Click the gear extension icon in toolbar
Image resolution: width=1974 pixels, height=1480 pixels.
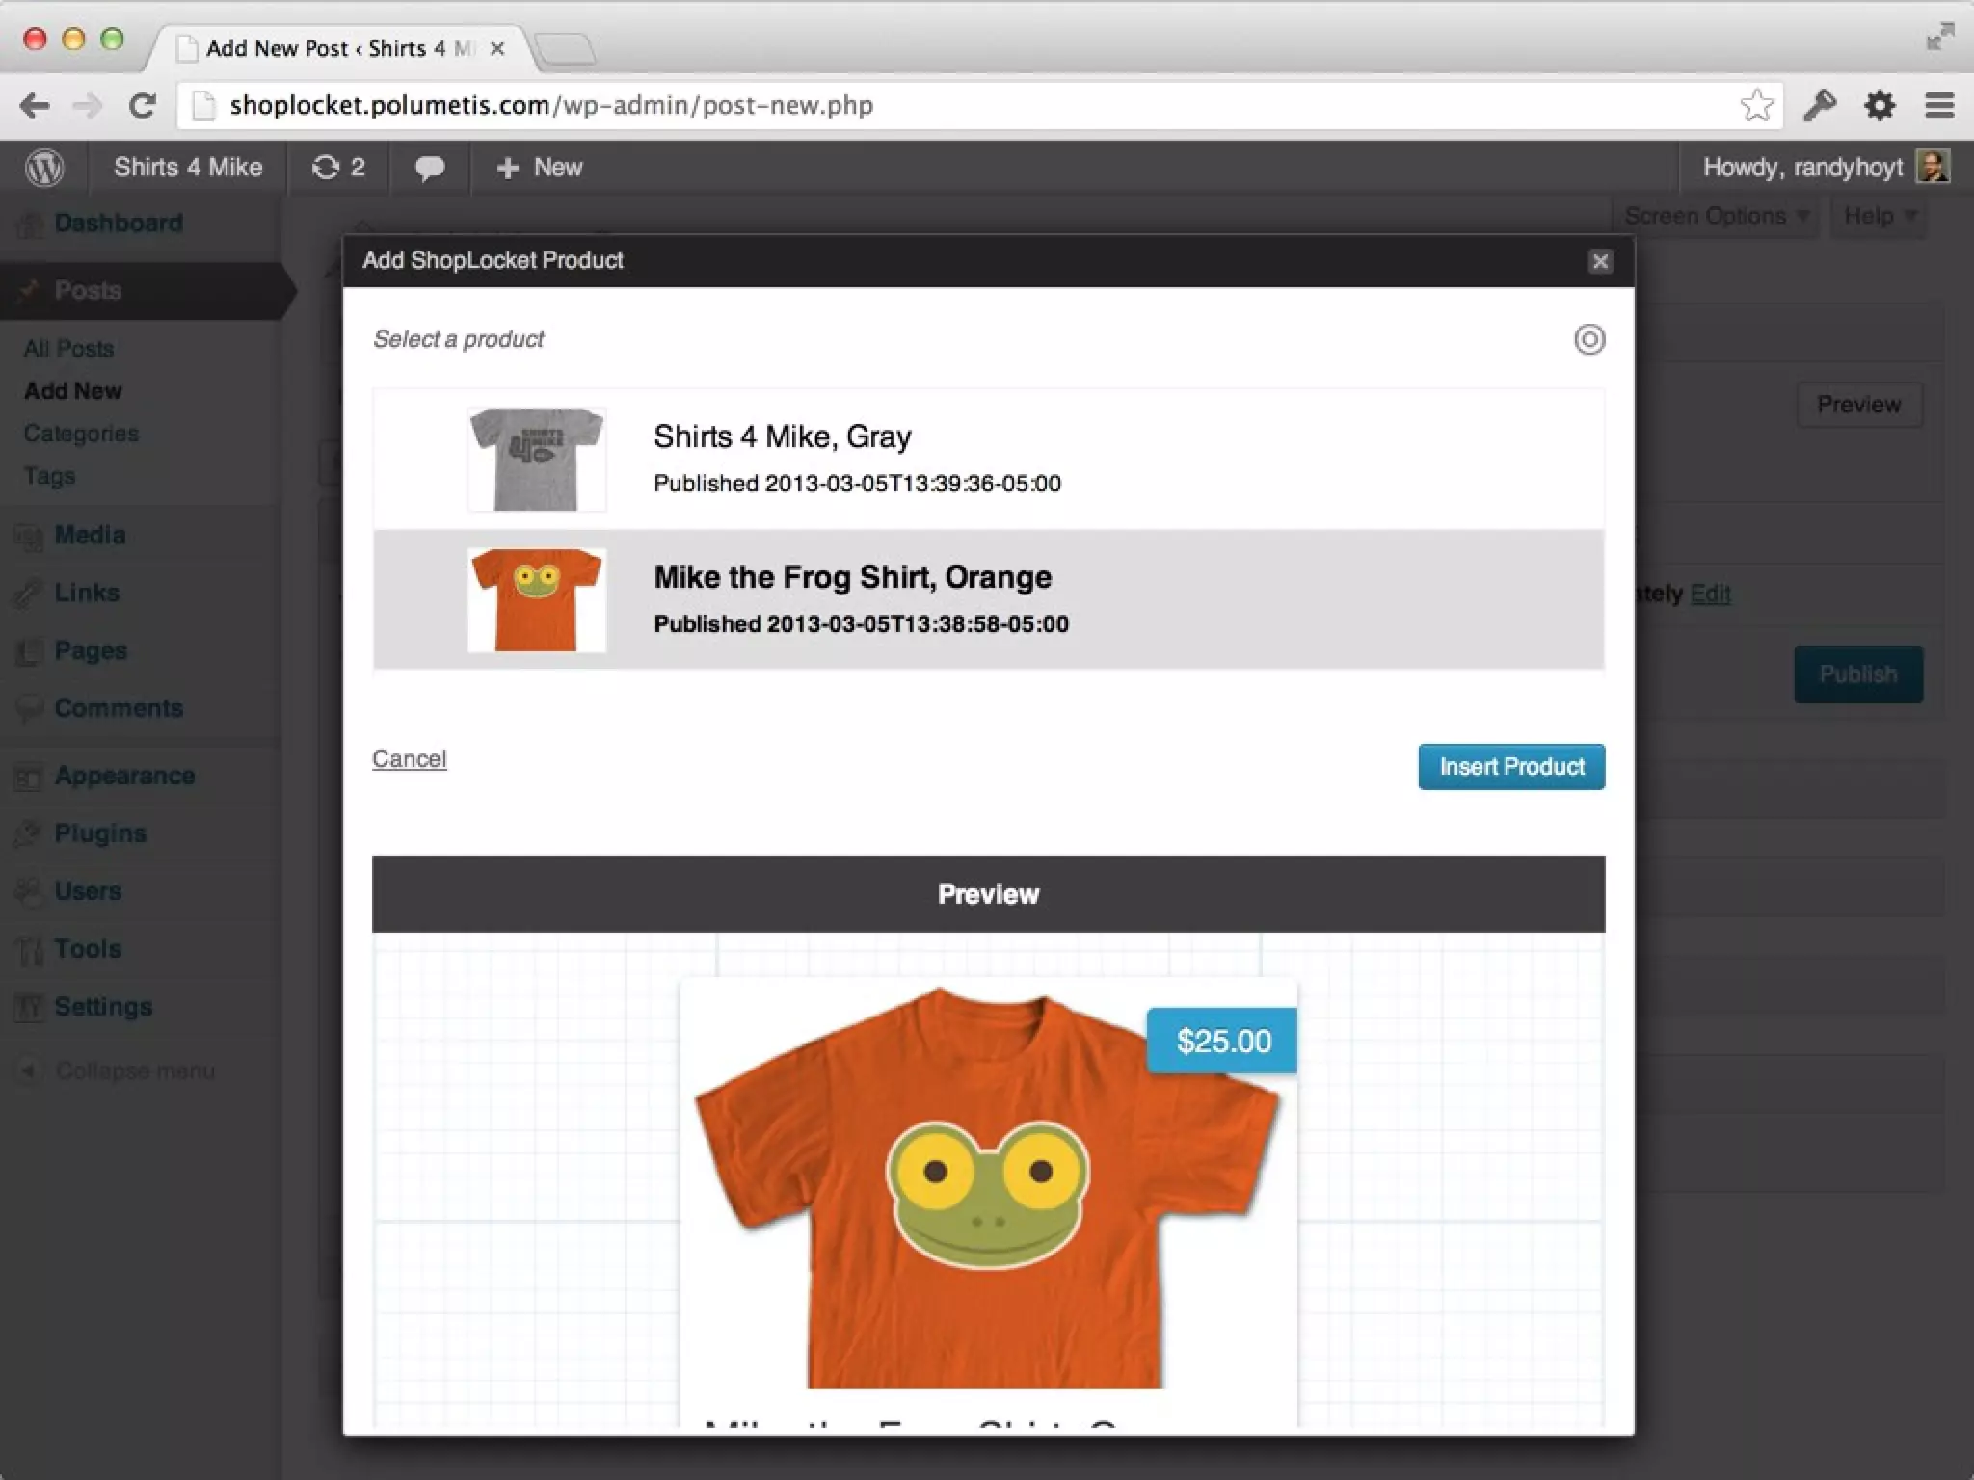click(x=1880, y=105)
